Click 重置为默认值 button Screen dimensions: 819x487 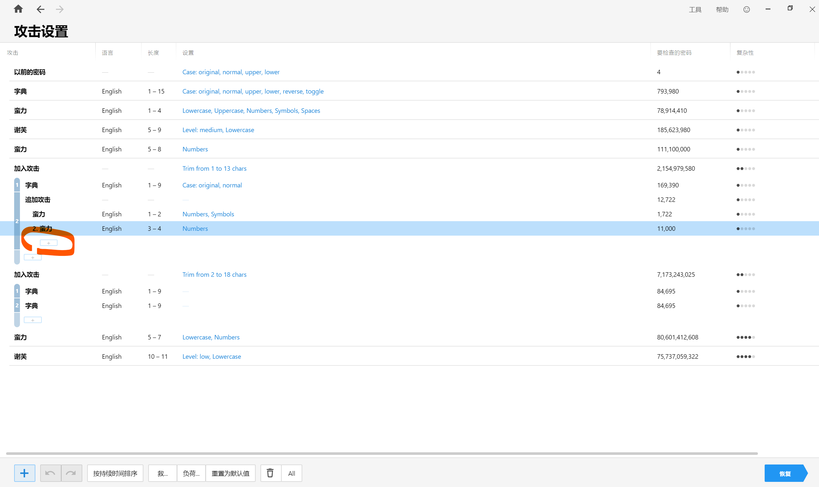[231, 473]
